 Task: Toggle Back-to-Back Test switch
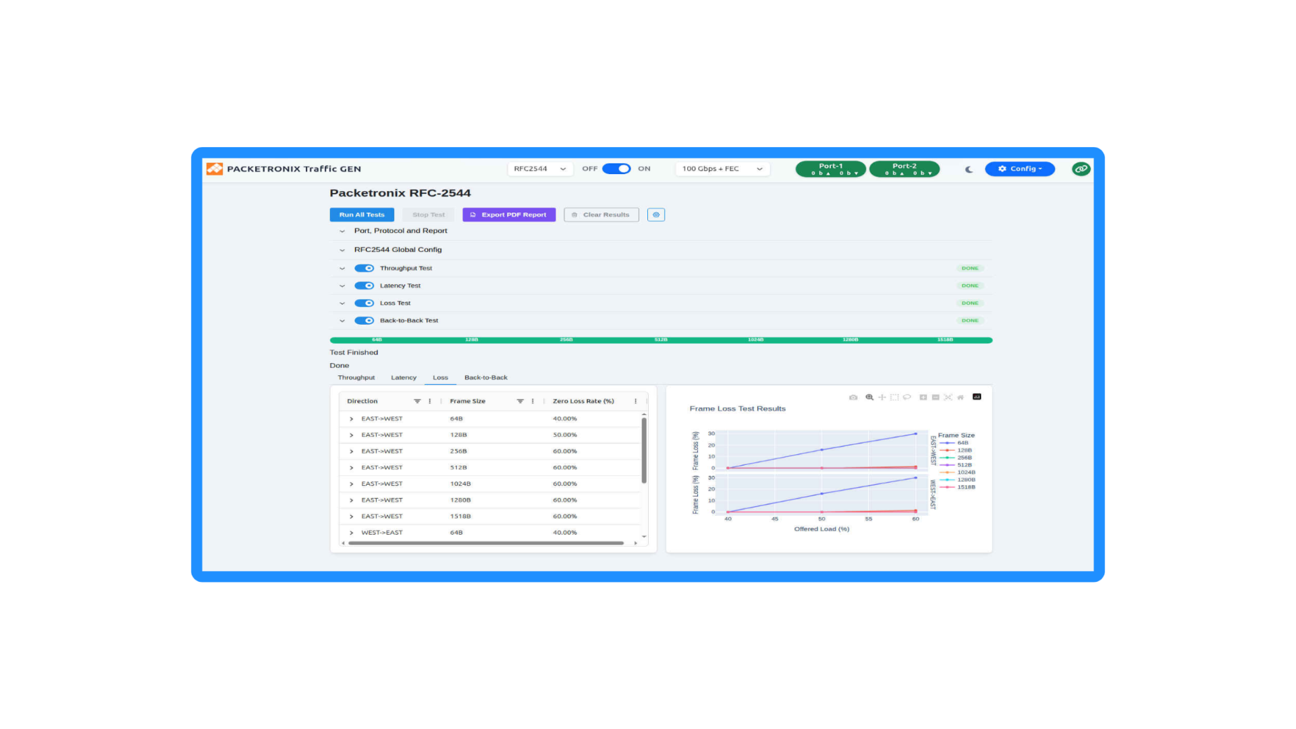[364, 321]
